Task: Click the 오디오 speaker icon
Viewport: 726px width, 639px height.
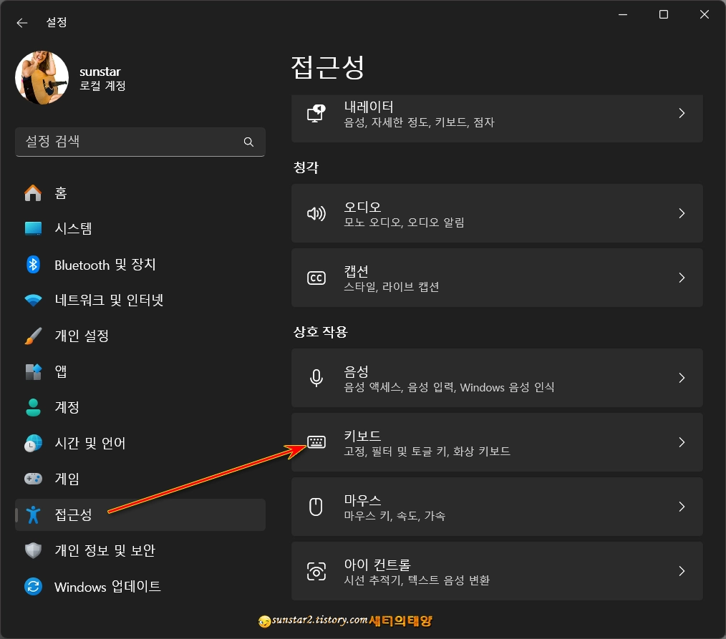Action: [x=316, y=213]
